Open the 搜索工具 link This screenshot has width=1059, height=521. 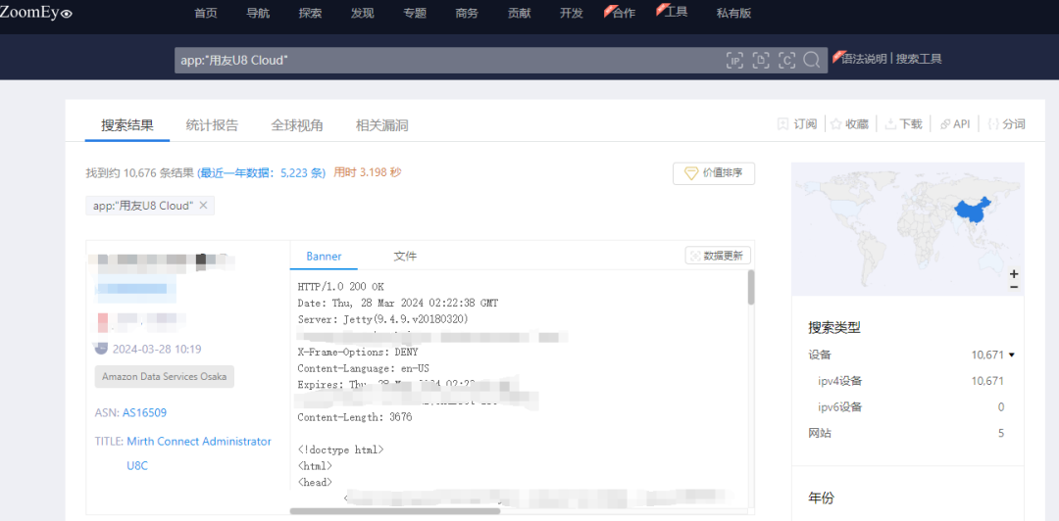coord(919,59)
